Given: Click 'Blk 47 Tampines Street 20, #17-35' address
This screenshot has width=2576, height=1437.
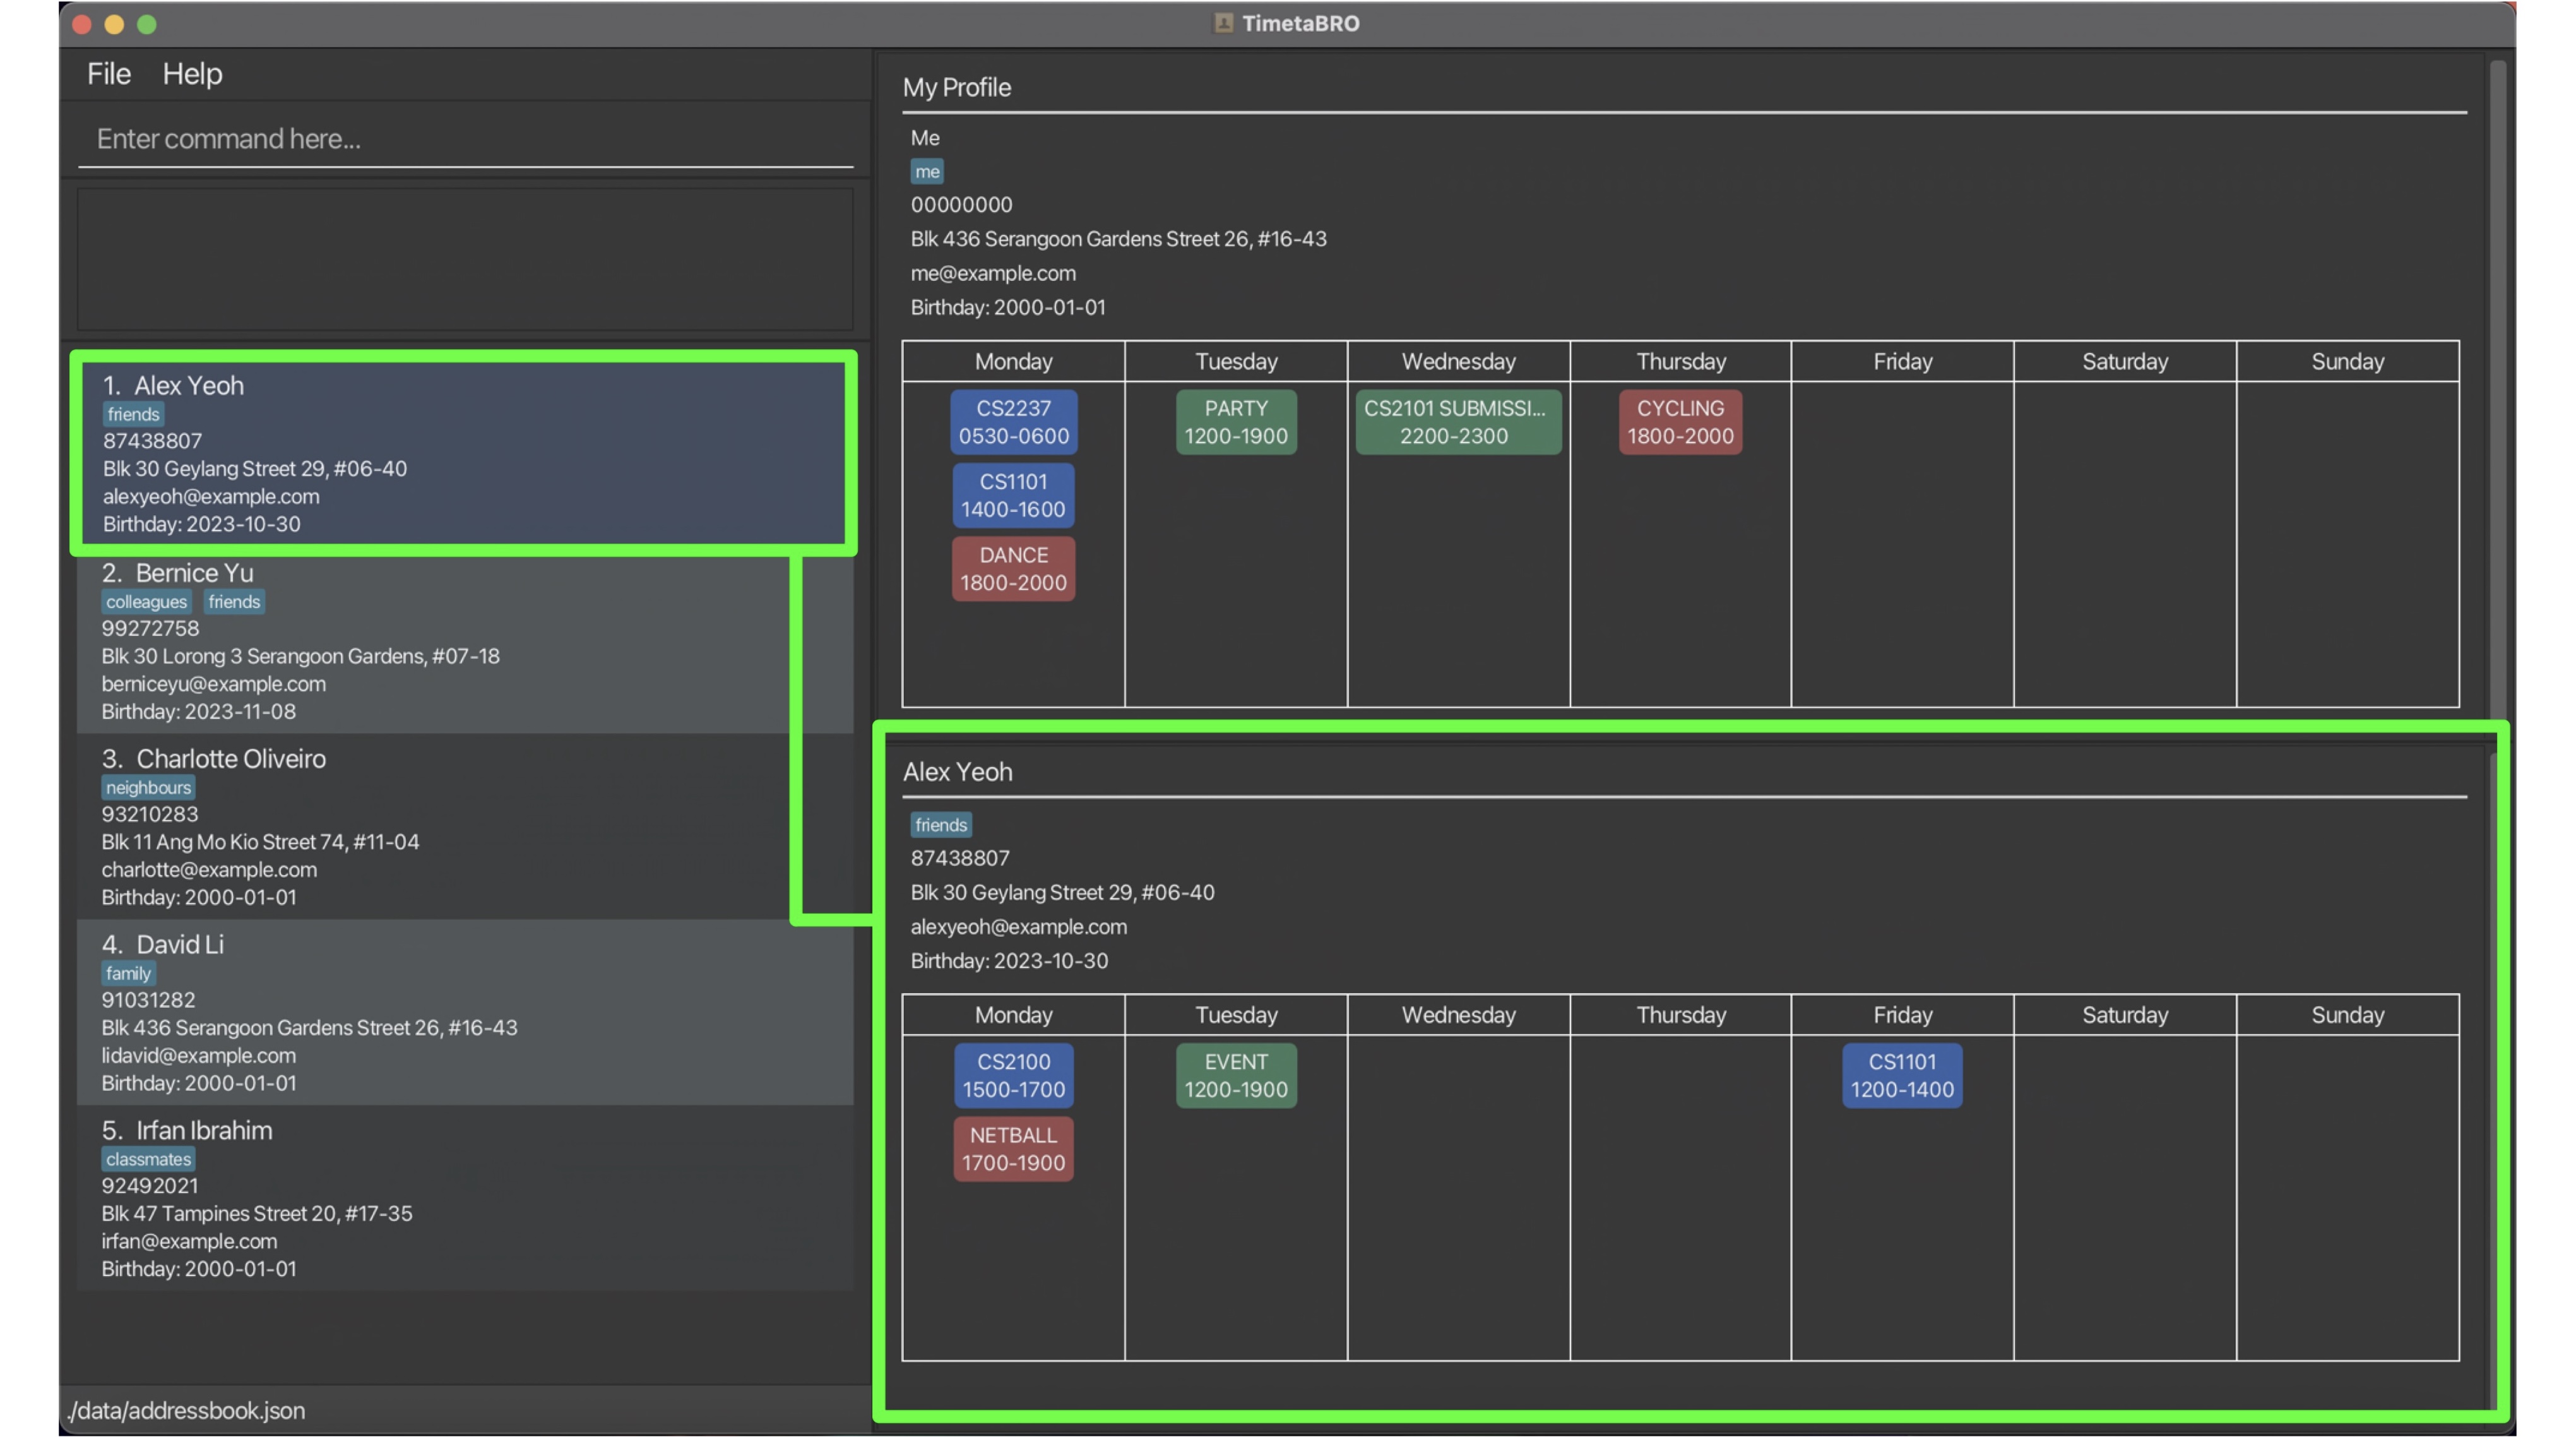Looking at the screenshot, I should pyautogui.click(x=256, y=1214).
